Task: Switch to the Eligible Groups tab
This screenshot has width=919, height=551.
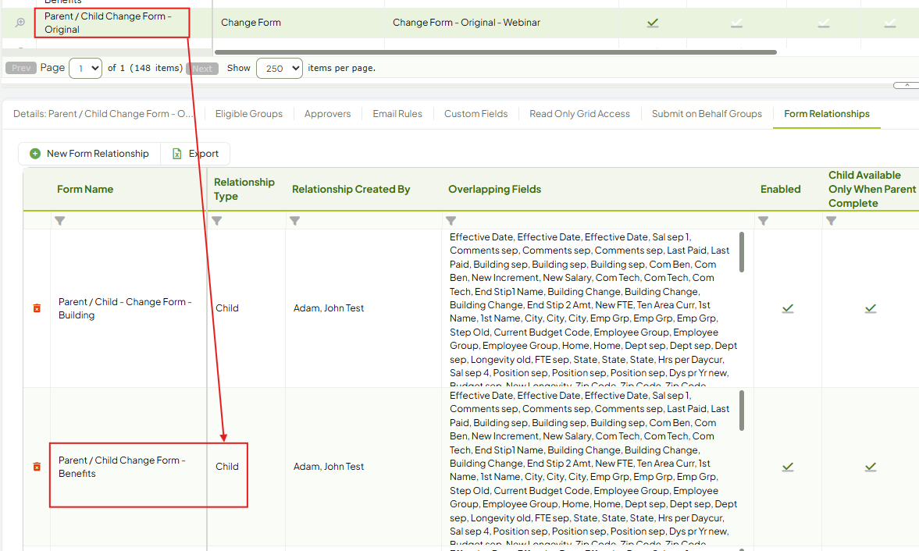Action: coord(248,114)
